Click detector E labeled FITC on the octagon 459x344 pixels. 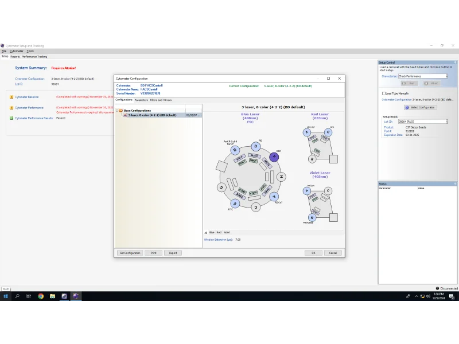235,204
